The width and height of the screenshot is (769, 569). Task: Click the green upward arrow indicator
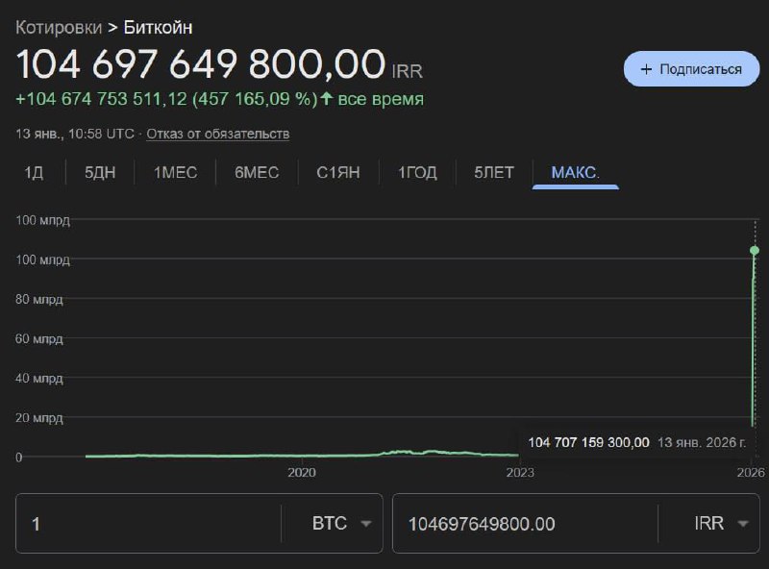coord(327,99)
